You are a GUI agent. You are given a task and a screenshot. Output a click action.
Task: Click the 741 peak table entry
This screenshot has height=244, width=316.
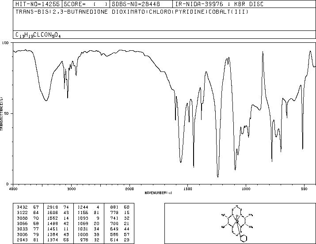click(x=120, y=218)
